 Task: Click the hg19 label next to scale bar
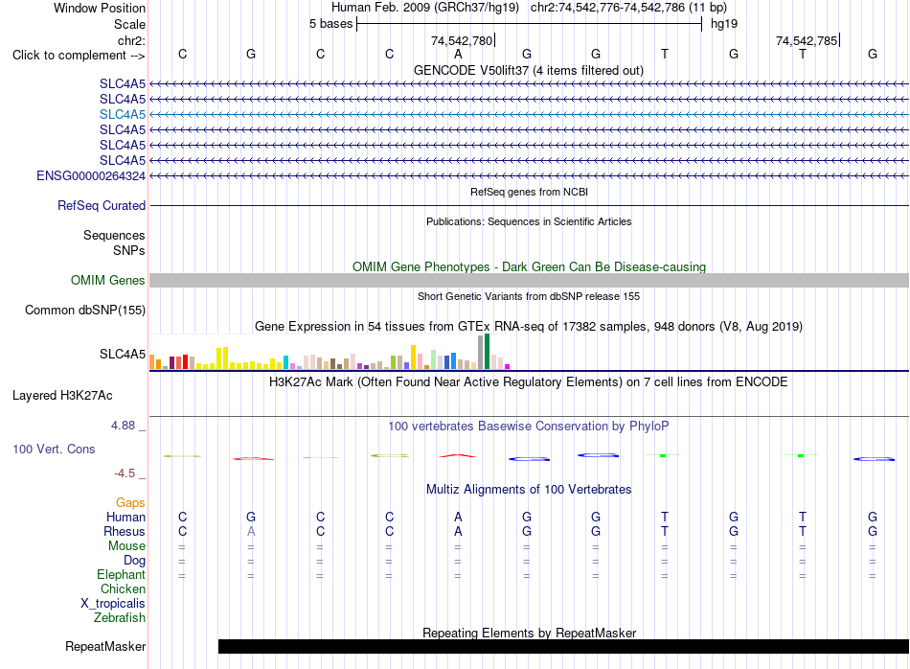(724, 24)
